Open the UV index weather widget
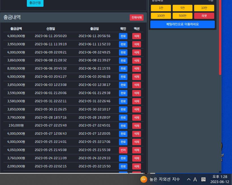This screenshot has width=232, height=185. 160,179
